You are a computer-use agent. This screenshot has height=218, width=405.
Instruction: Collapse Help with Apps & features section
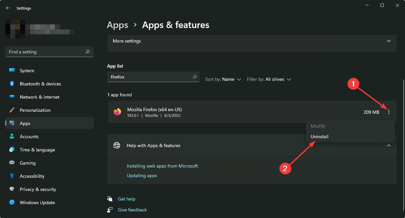click(x=388, y=145)
